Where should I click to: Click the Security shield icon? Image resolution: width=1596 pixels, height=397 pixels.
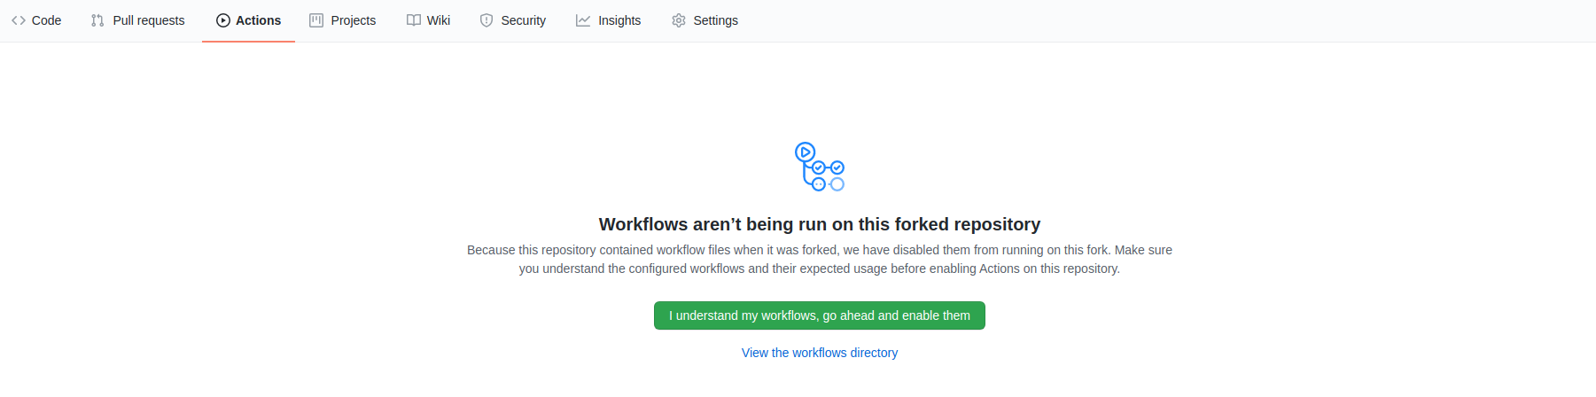(487, 20)
